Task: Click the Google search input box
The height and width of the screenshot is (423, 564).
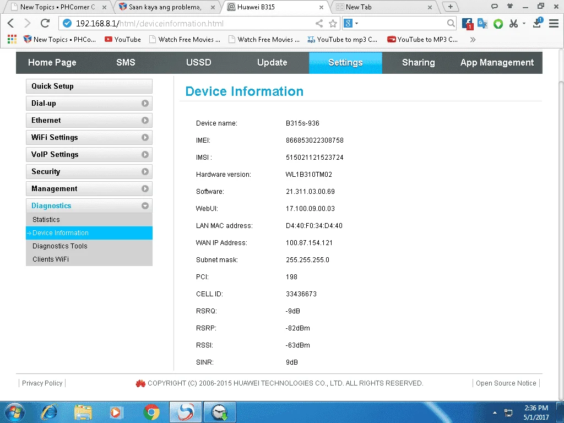Action: [402, 23]
